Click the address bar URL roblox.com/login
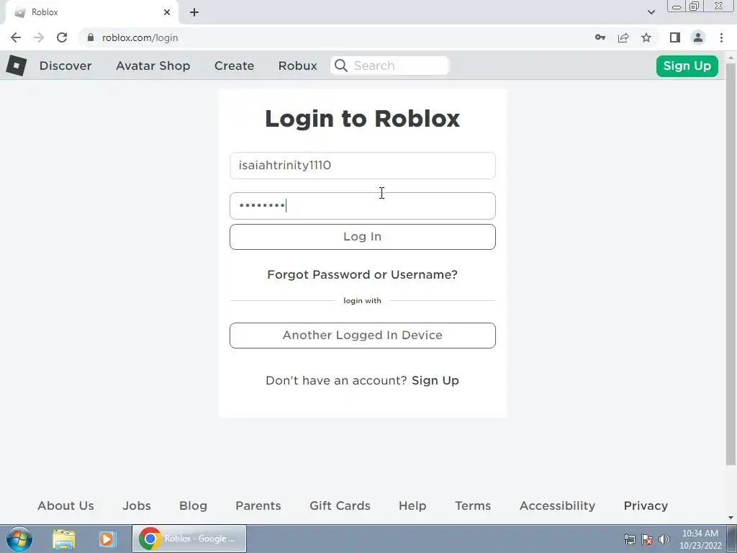This screenshot has height=553, width=737. (140, 37)
